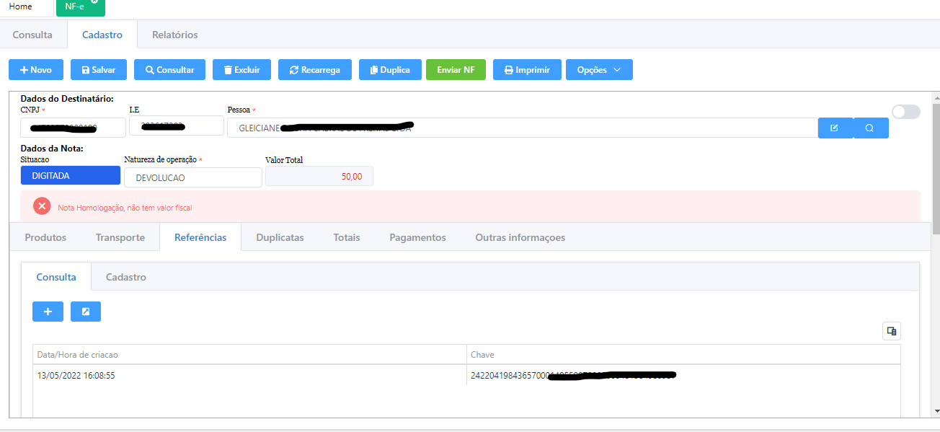The image size is (940, 432).
Task: Open the Natureza de operação DEVOLUCAO field
Action: [x=192, y=177]
